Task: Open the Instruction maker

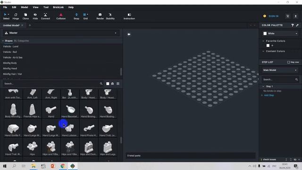Action: click(x=129, y=17)
